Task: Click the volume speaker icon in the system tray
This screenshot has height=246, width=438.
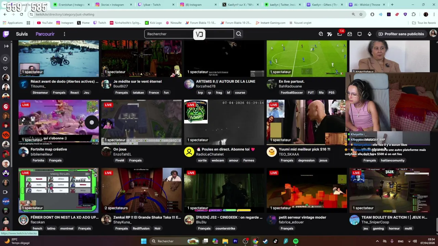Action: 415,241
